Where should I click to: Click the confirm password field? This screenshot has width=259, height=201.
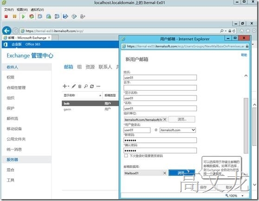point(160,150)
